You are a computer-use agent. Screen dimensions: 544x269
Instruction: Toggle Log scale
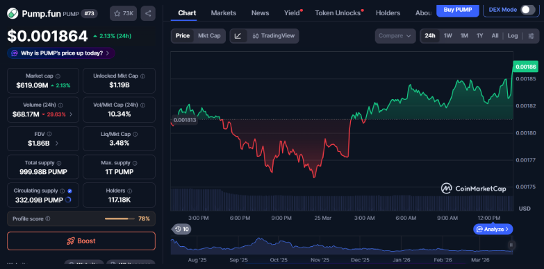[x=513, y=35]
